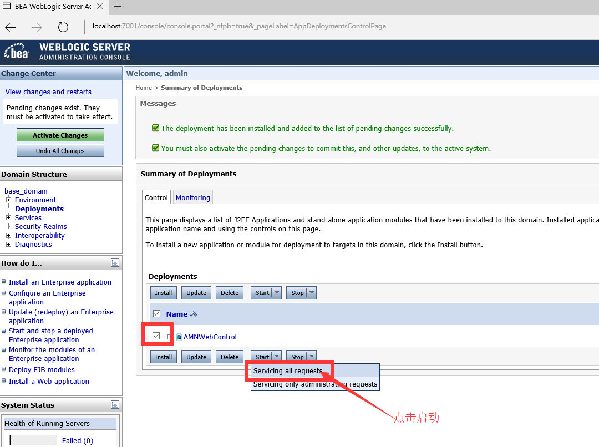
Task: Open Services in Domain Structure
Action: (x=28, y=217)
